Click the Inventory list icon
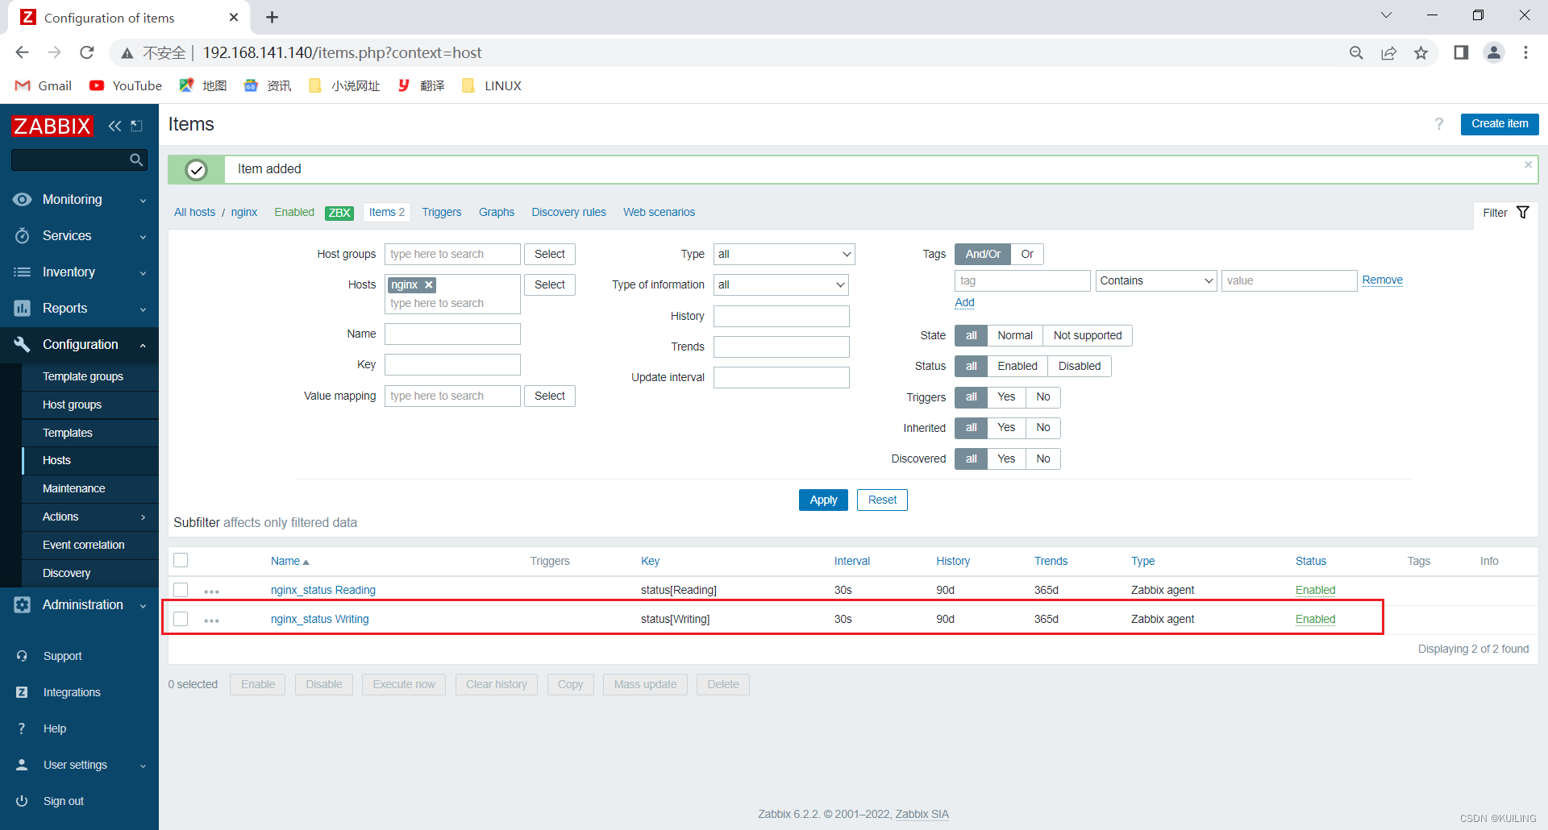Image resolution: width=1548 pixels, height=830 pixels. (23, 272)
